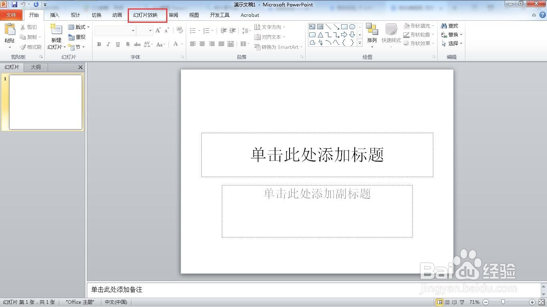Viewport: 547px width, 307px height.
Task: Clear all formatting eraser icon
Action: point(180,30)
